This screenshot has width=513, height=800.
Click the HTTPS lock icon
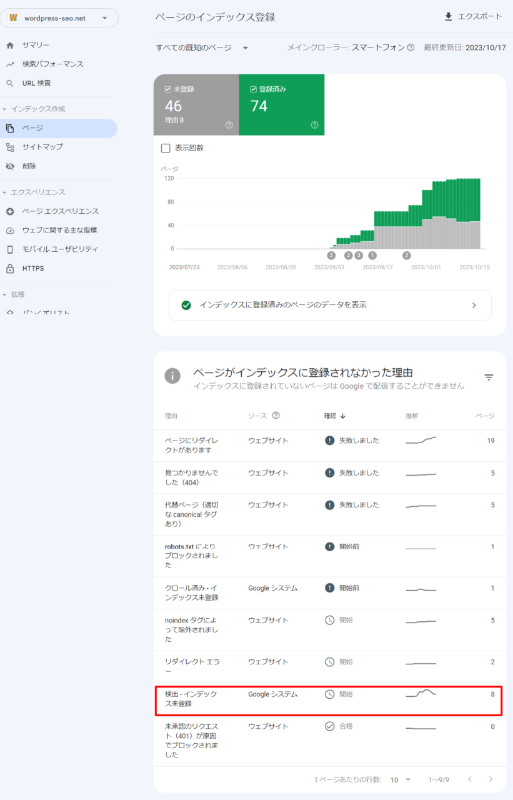coord(9,269)
